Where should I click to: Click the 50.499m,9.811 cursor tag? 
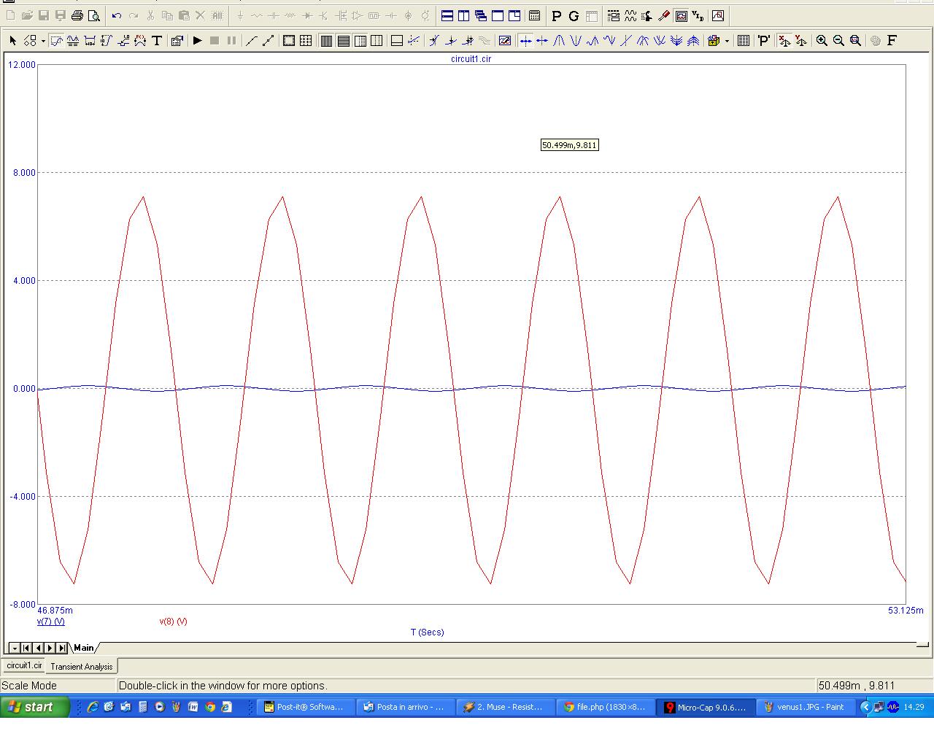coord(570,145)
